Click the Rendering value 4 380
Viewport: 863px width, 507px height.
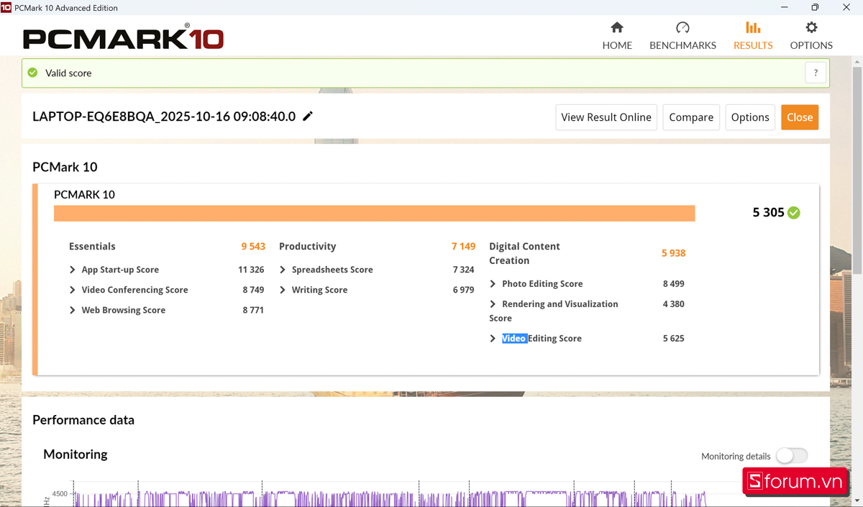[673, 304]
